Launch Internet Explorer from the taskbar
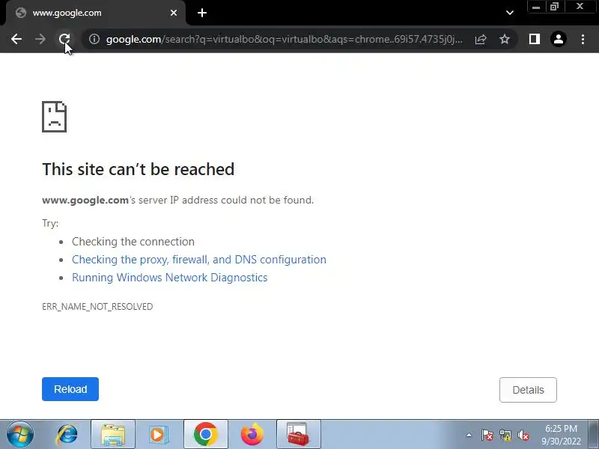The image size is (599, 449). tap(67, 435)
